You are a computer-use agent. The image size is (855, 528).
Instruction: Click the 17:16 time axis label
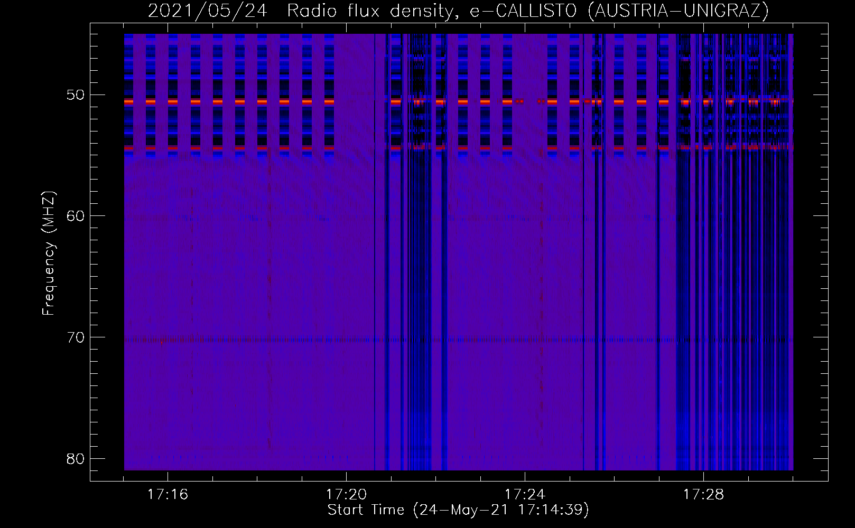coord(168,495)
